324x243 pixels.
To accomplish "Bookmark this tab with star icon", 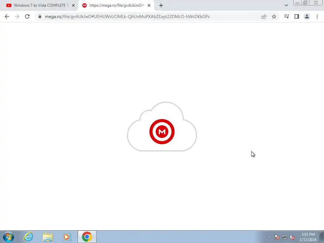I will tap(274, 16).
